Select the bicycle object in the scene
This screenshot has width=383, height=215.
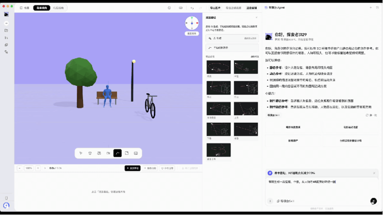click(151, 105)
